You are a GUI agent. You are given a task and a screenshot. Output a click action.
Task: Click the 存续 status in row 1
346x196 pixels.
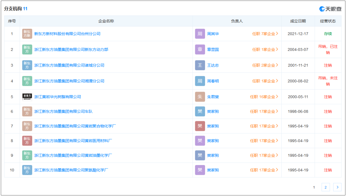328,34
